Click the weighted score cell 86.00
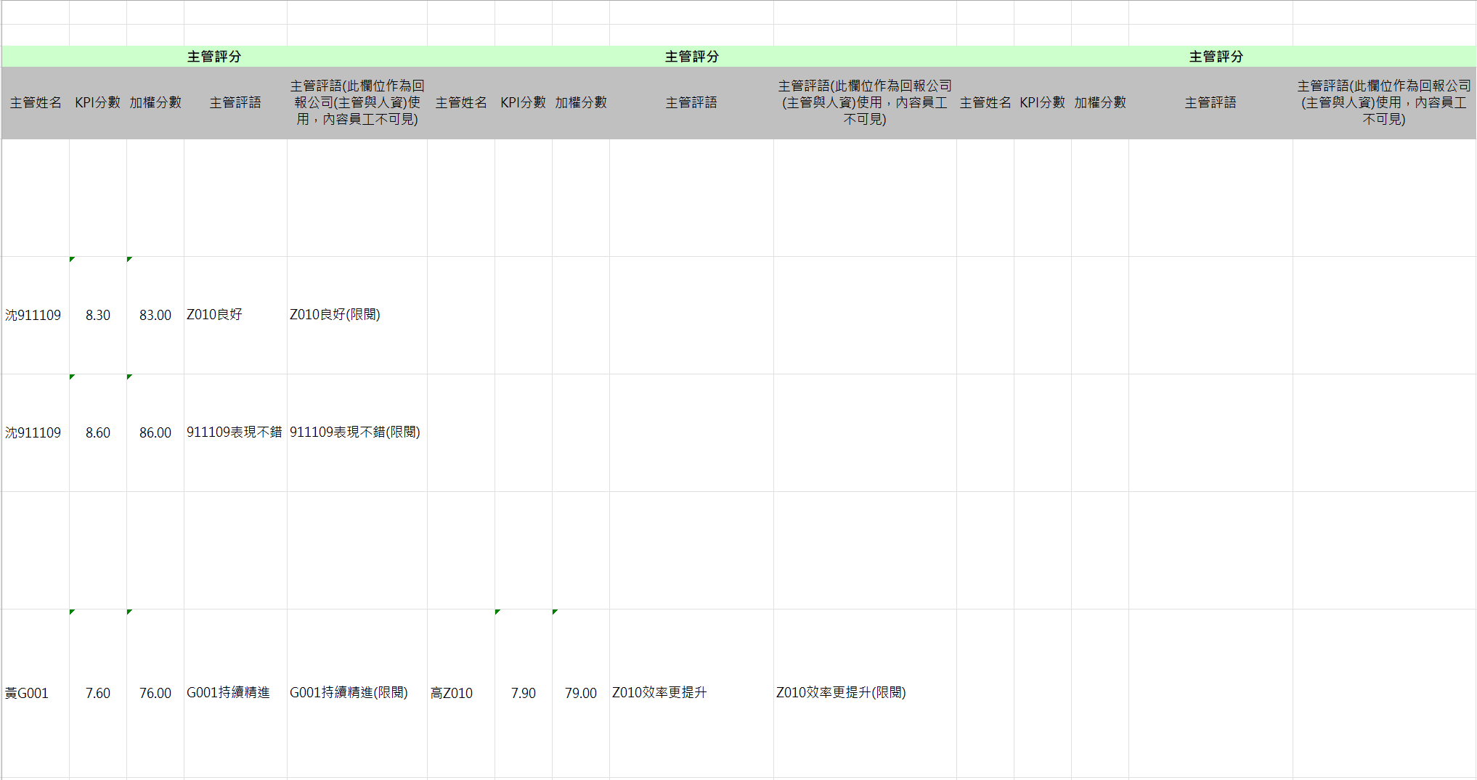The image size is (1477, 780). pos(155,432)
